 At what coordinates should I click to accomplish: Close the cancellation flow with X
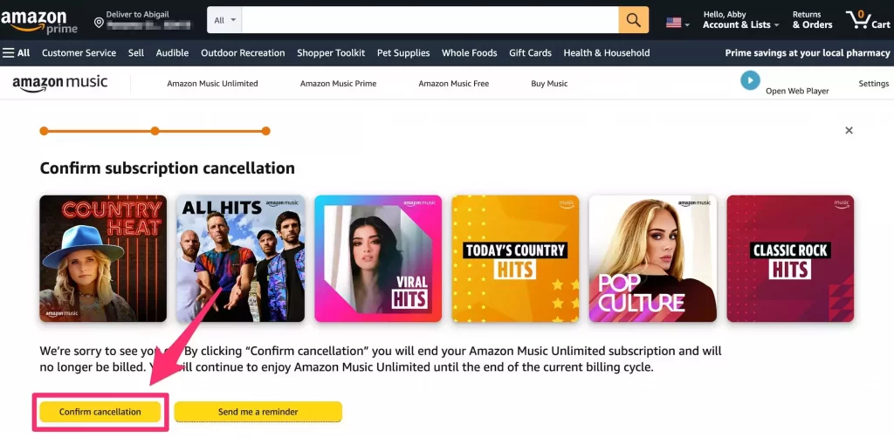click(849, 130)
